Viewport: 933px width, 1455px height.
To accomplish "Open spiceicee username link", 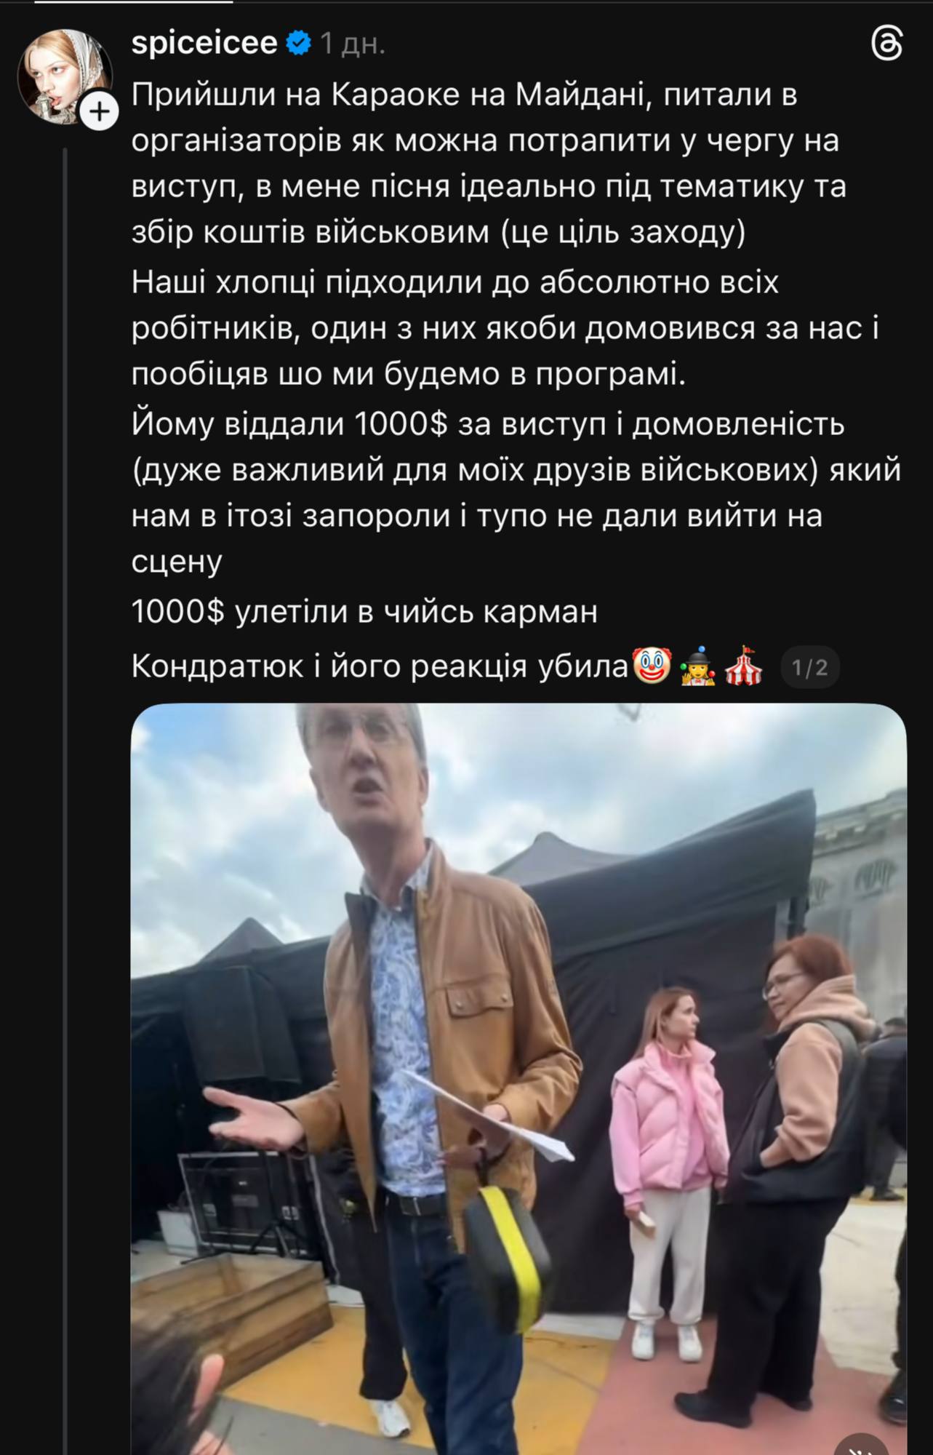I will 204,43.
